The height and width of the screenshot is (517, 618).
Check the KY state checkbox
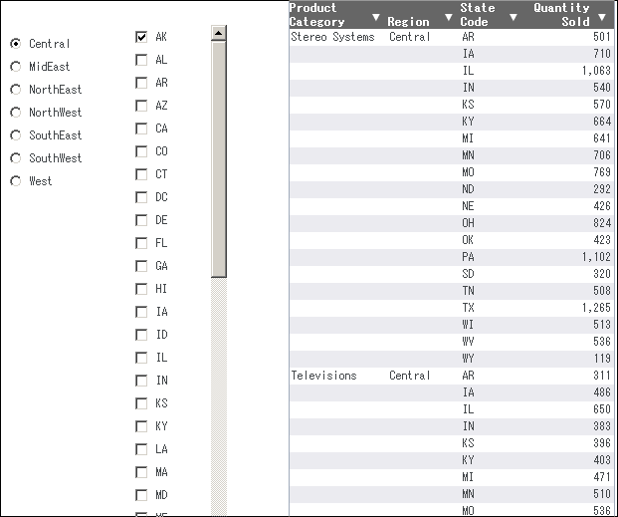click(141, 426)
